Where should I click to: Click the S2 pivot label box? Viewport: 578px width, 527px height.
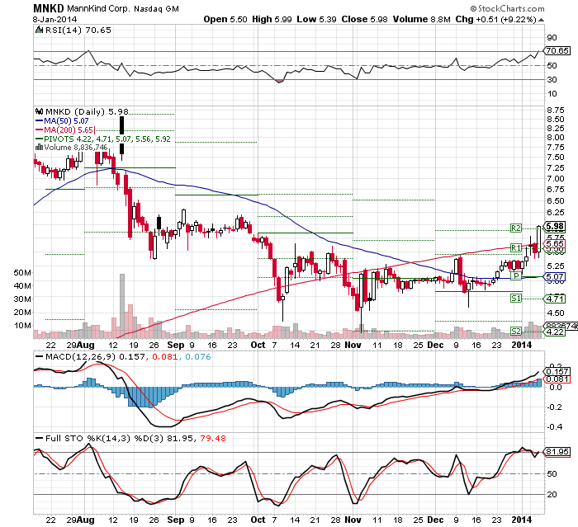pos(516,331)
